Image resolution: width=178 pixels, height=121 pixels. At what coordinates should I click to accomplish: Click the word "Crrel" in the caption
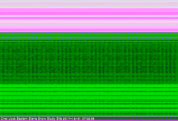(x=4, y=118)
